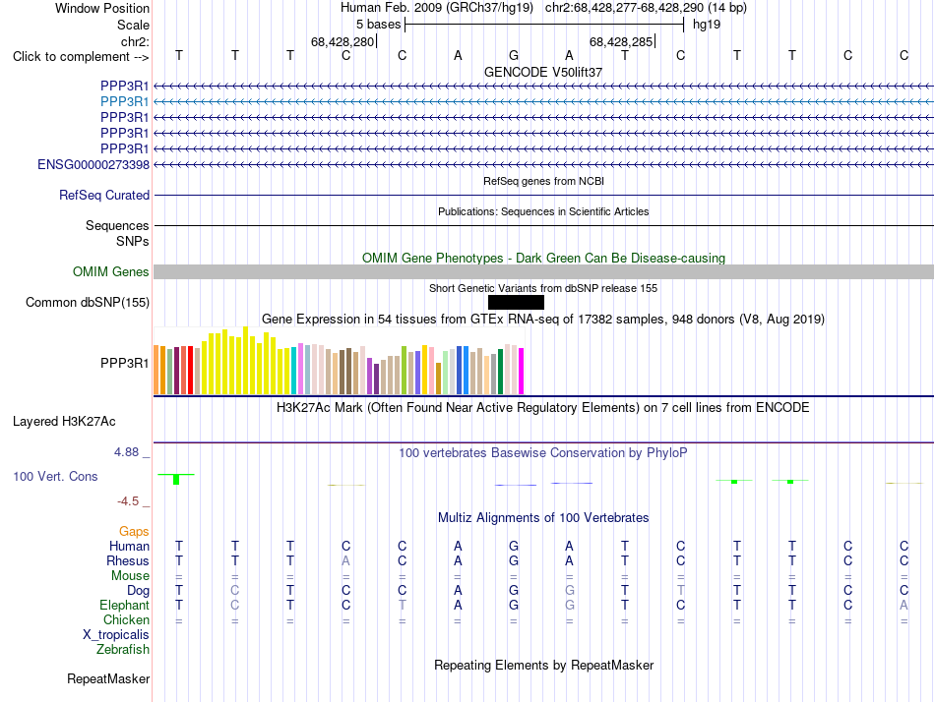
Task: Click the hg19 label beside the scale bar
Action: pos(707,25)
